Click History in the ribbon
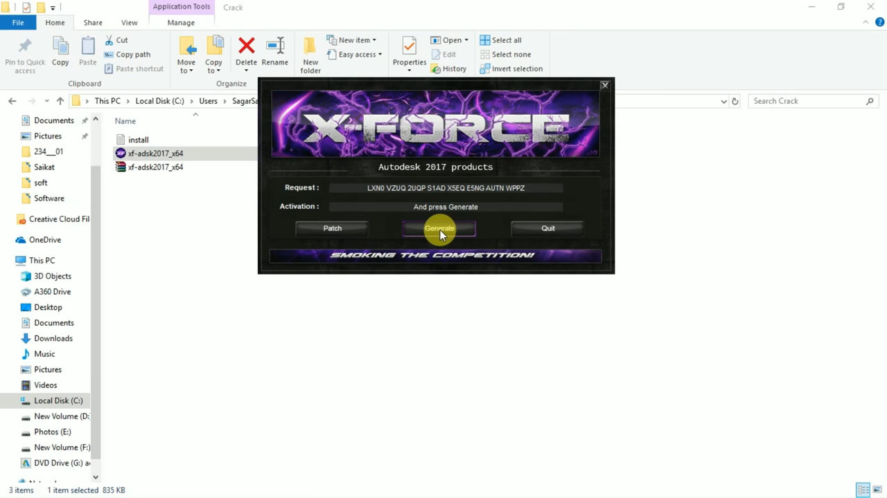887x498 pixels. tap(448, 68)
